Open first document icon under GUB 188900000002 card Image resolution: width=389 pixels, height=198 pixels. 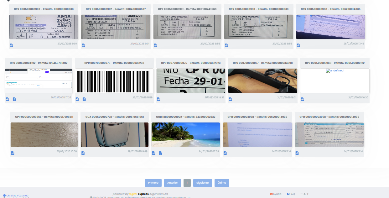point(154,153)
